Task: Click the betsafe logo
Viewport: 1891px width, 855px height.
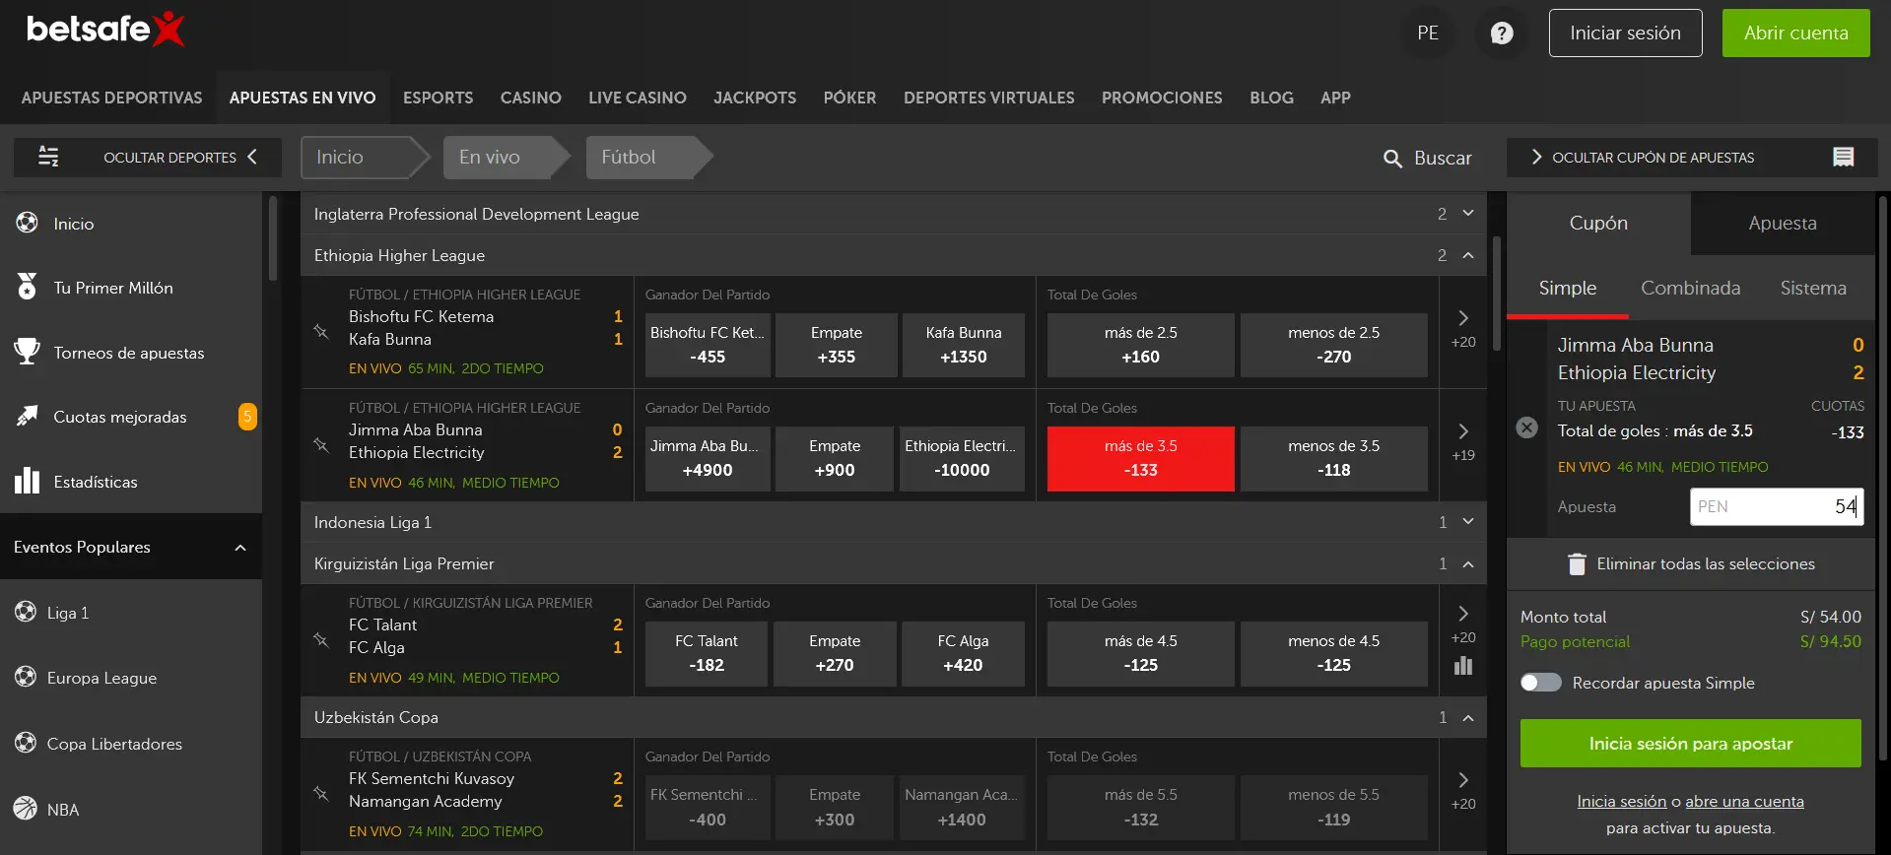Action: (x=105, y=30)
